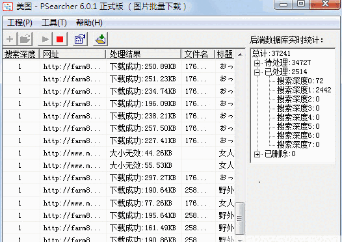Select tree item 搜索深度7:0

tap(298, 144)
